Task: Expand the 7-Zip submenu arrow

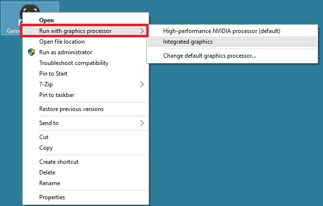Action: 142,84
